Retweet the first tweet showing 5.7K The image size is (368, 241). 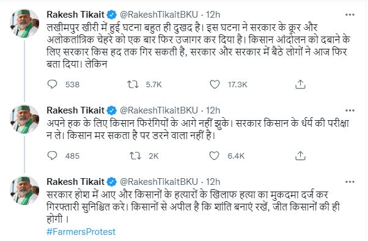coord(133,84)
